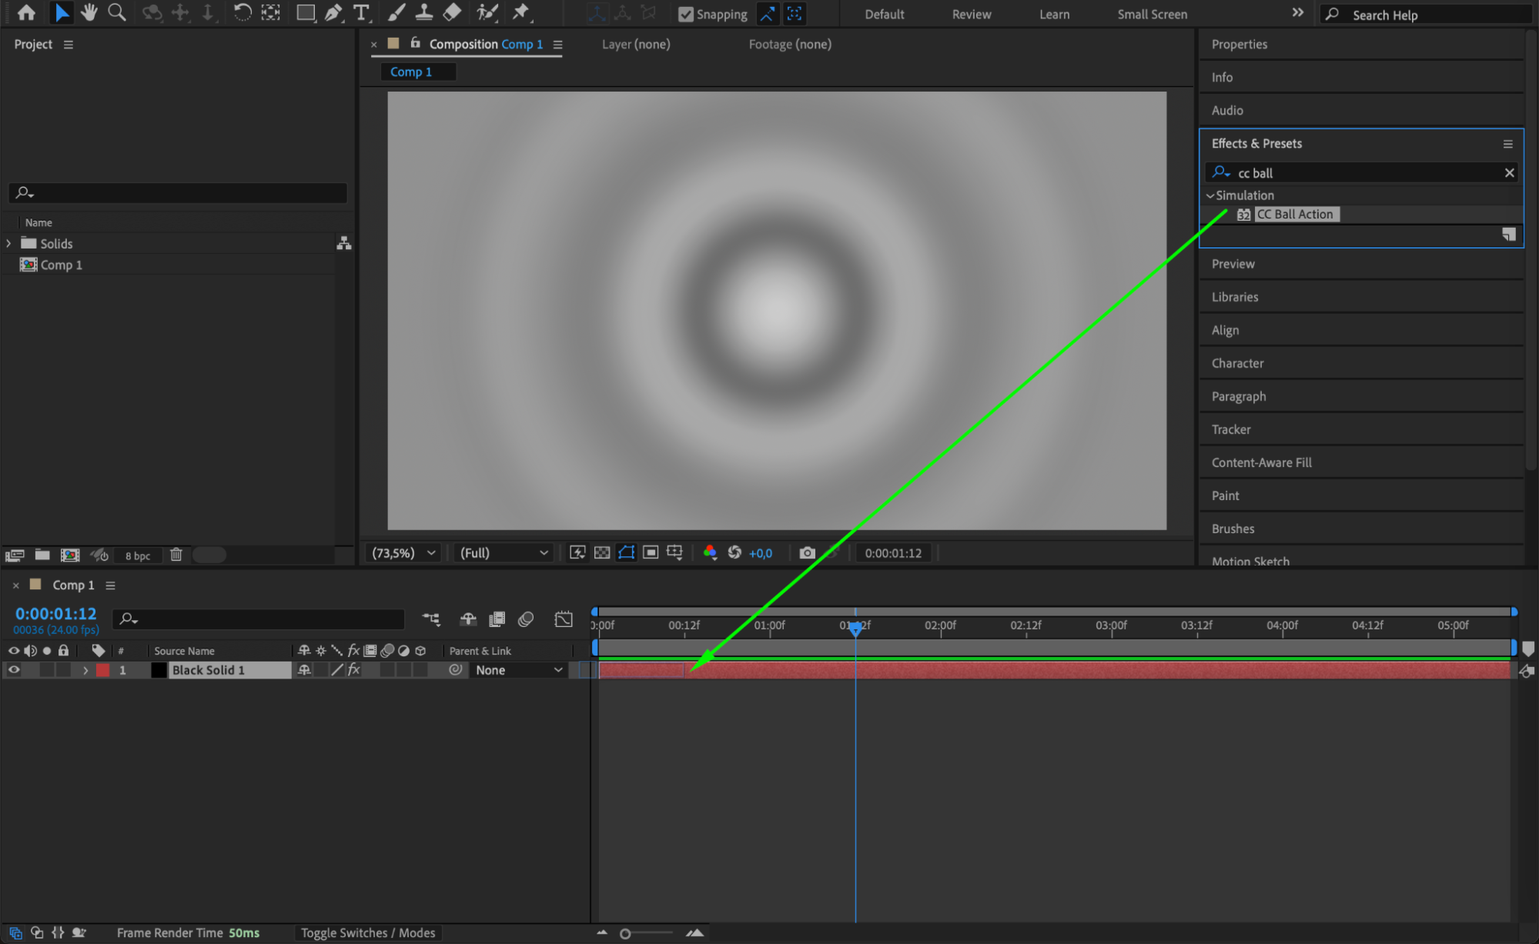Clear the cc ball effects search
This screenshot has width=1539, height=944.
(x=1509, y=173)
